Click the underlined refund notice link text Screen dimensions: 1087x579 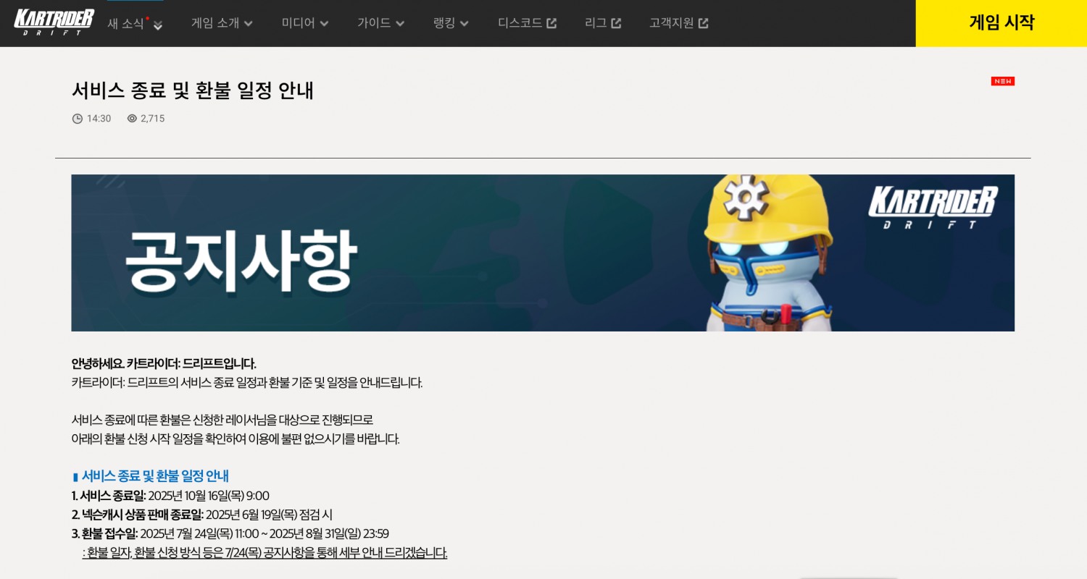pyautogui.click(x=265, y=552)
